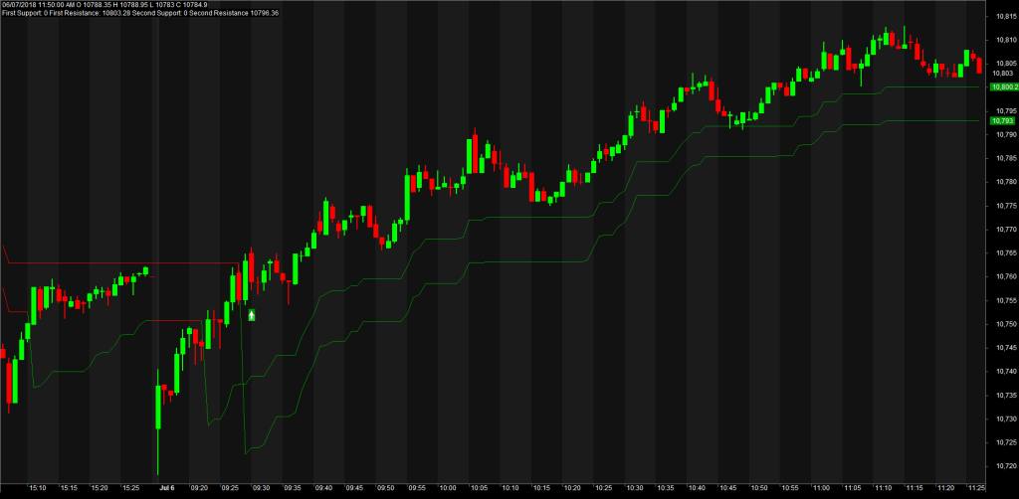Click the 10:35 time axis label
This screenshot has width=1019, height=499.
(666, 487)
